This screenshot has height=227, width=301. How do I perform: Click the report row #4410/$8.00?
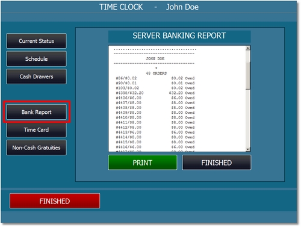point(155,117)
